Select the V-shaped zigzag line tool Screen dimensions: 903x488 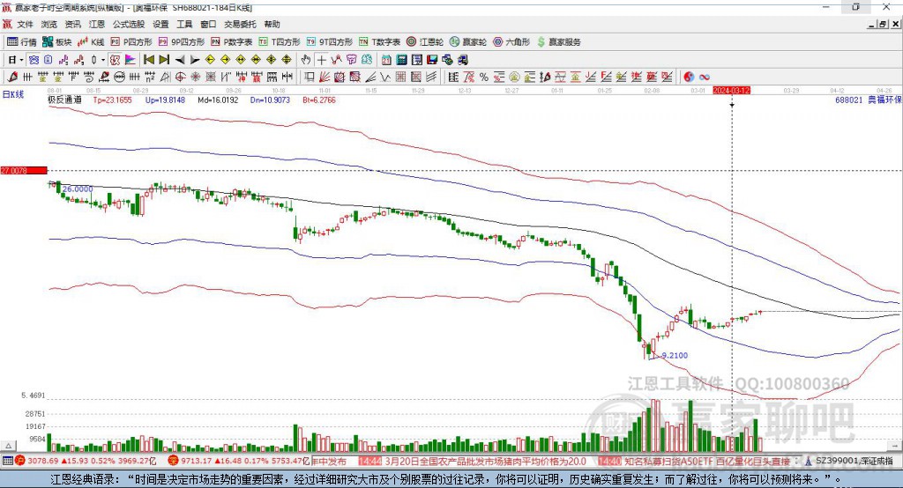[385, 78]
